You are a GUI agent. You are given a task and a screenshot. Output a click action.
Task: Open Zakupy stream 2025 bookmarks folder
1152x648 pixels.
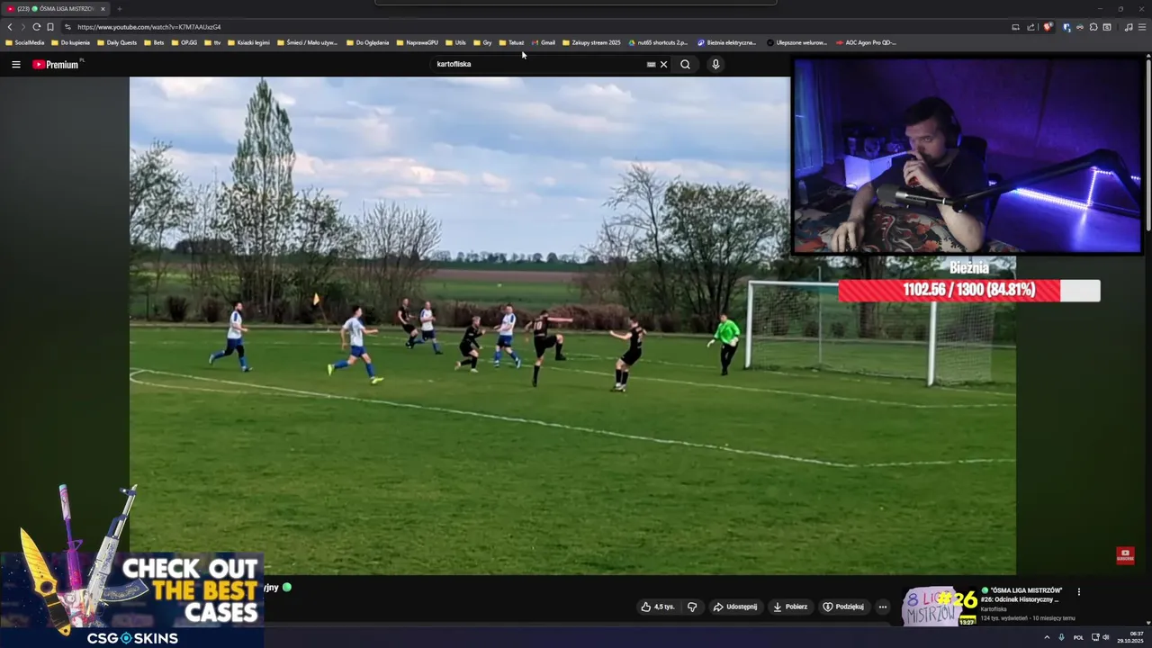coord(591,42)
